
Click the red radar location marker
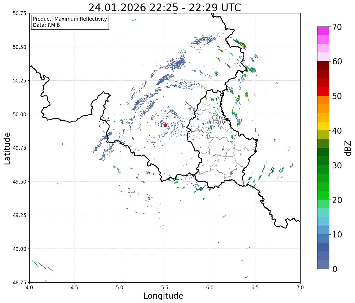pos(165,125)
